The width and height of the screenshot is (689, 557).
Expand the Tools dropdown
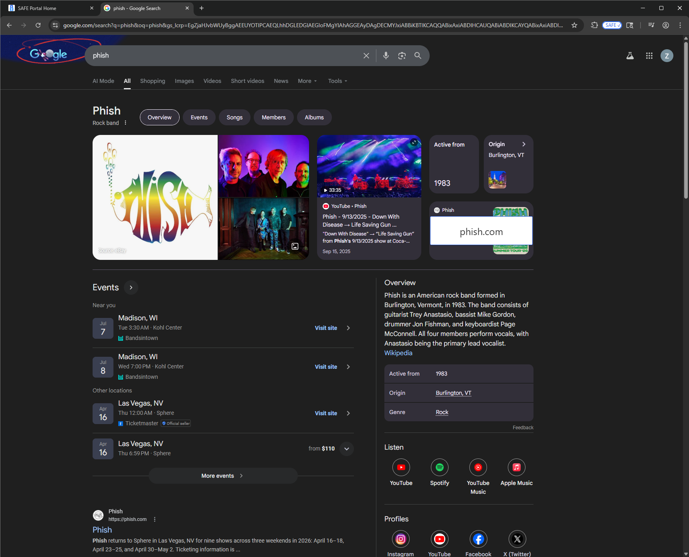pyautogui.click(x=337, y=81)
